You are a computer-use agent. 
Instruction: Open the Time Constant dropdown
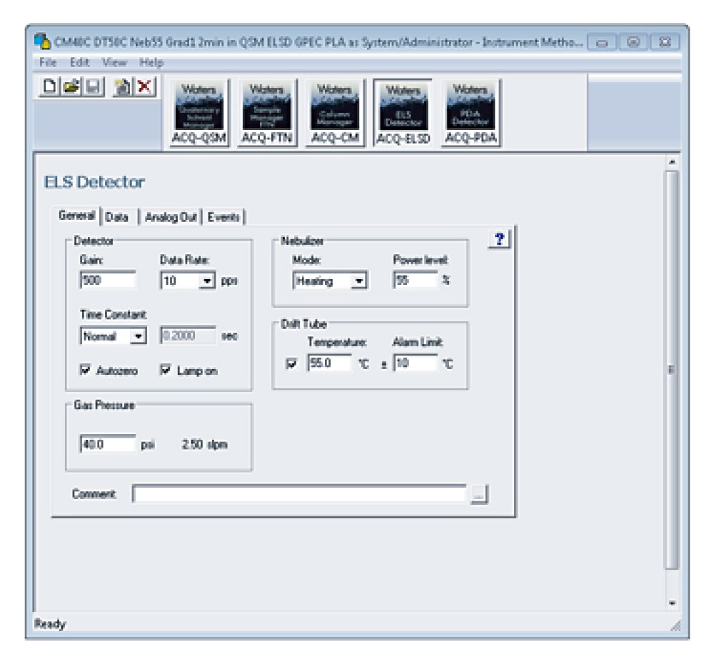[139, 336]
